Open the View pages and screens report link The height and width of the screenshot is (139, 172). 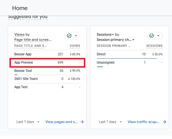click(x=61, y=122)
